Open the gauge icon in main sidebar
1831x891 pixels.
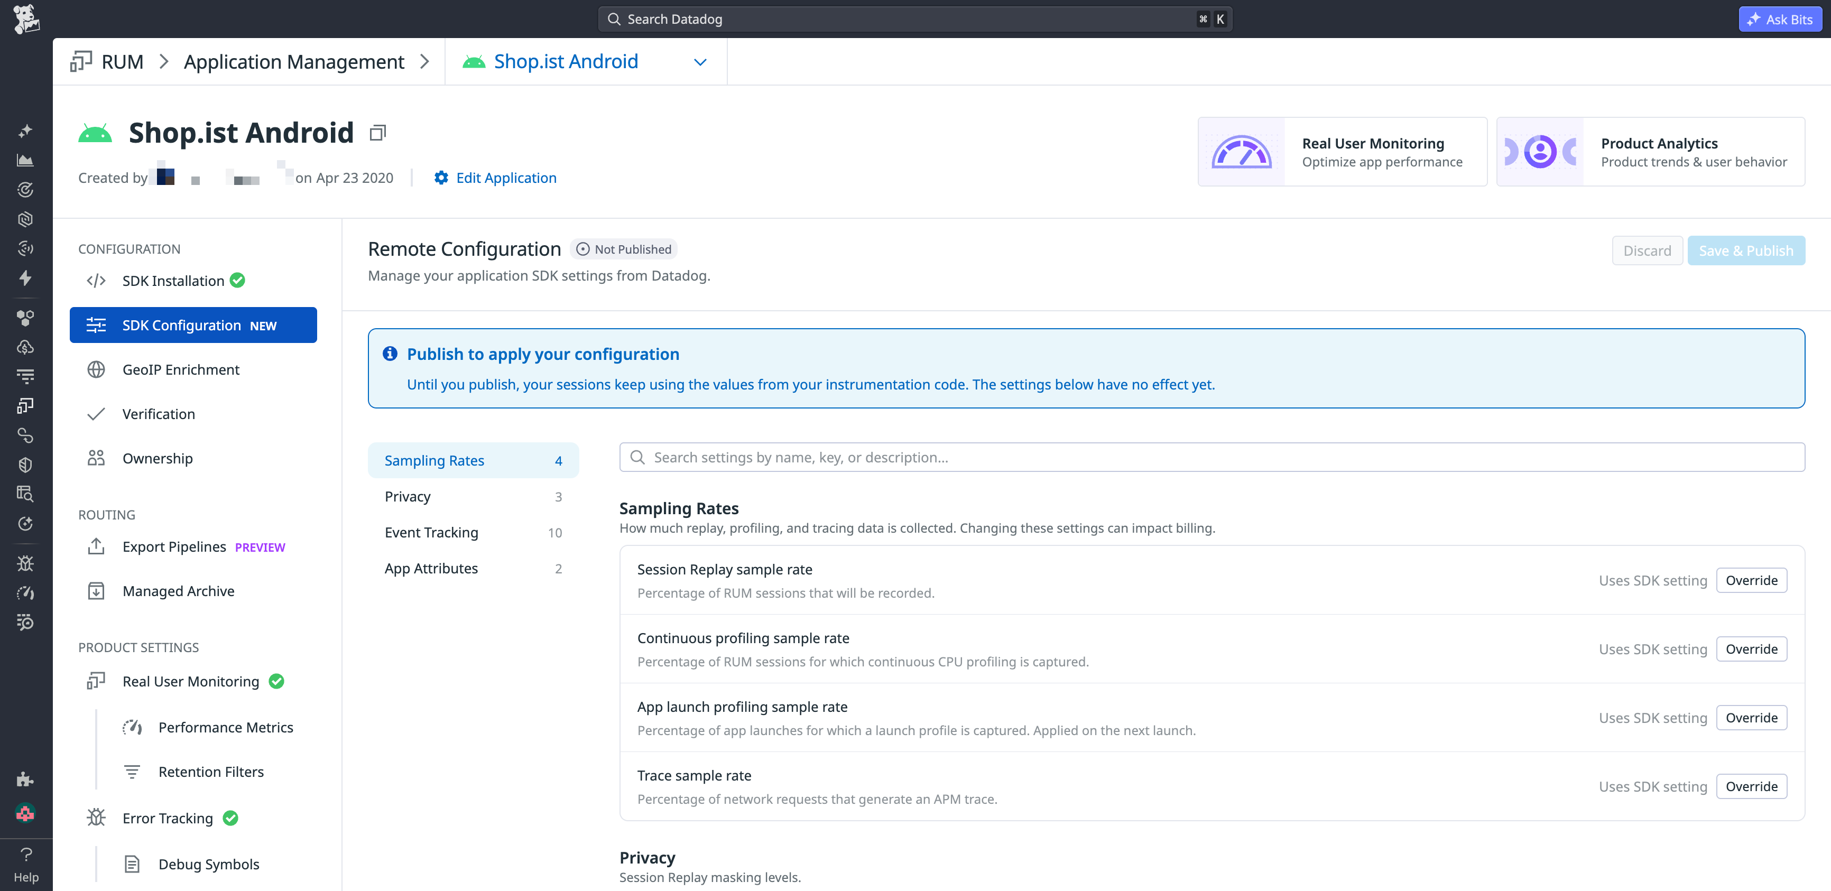coord(25,592)
